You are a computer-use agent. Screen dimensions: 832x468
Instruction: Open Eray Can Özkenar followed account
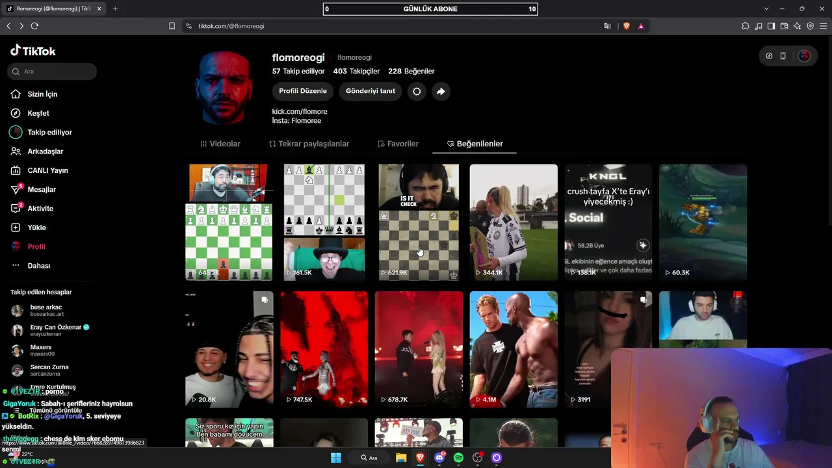coord(52,330)
